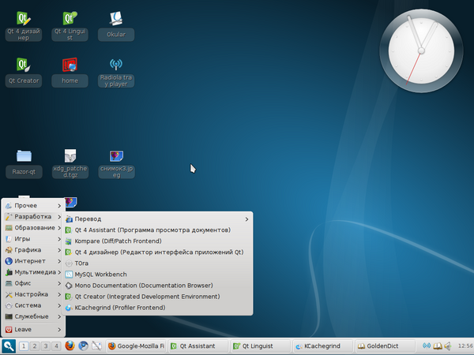This screenshot has width=474, height=355.
Task: Click the Kompare entry icon
Action: point(69,241)
